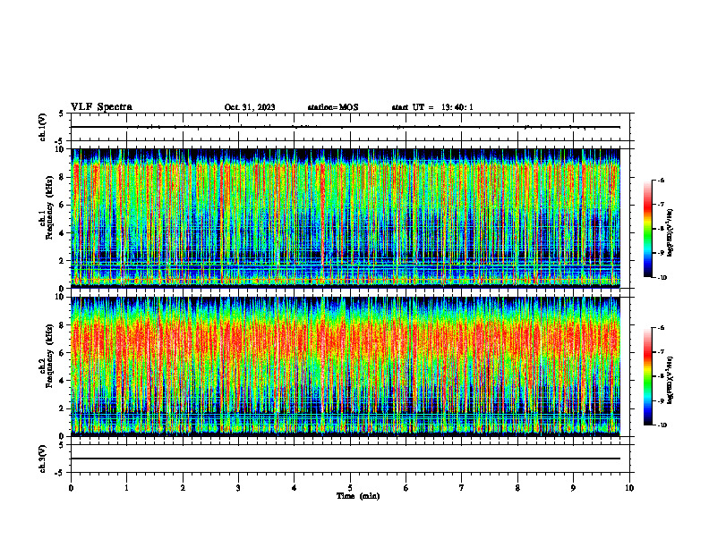Click time axis tick label 0
Screen dimensions: 709x547
click(71, 488)
